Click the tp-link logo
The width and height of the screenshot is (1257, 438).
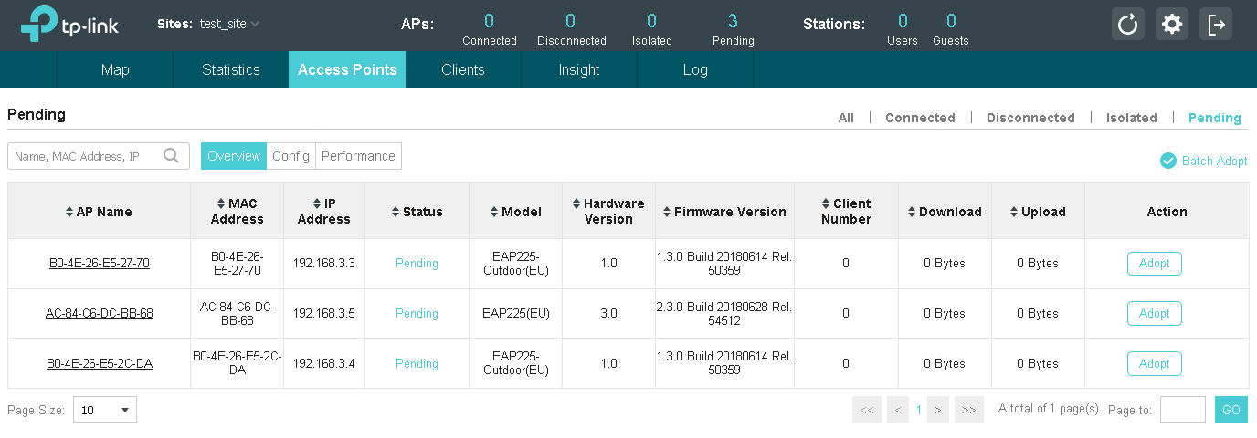point(69,26)
